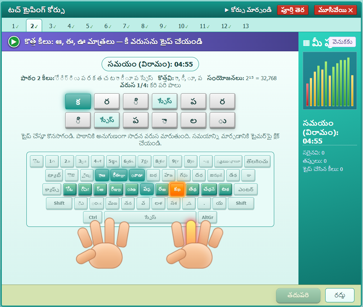The image size is (363, 307).
Task: Click the 0 number key
Action: (x=191, y=161)
